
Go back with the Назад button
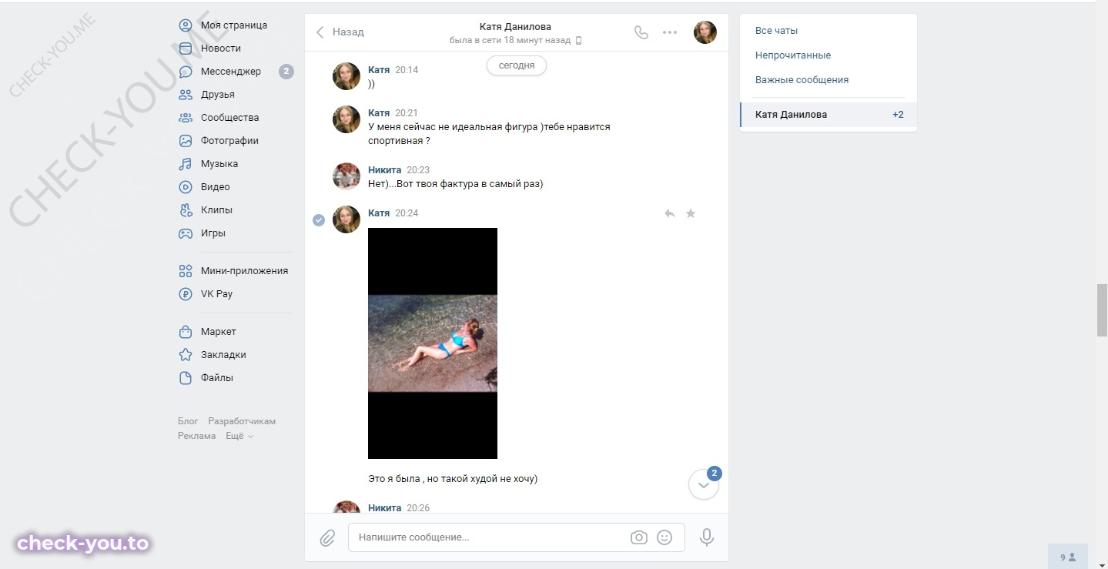(340, 32)
